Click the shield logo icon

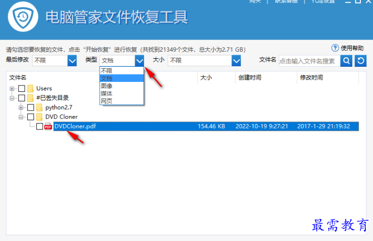pos(23,17)
